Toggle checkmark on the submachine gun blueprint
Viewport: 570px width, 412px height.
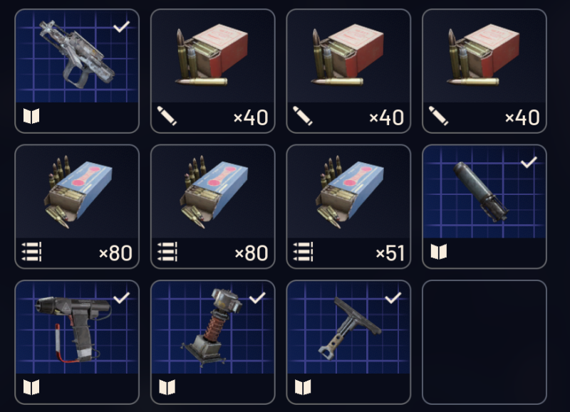(x=121, y=26)
